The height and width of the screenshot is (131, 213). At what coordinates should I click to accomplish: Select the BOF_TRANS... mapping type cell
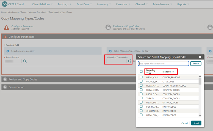pyautogui.click(x=153, y=107)
